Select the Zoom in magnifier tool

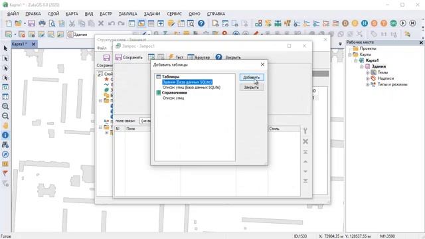pyautogui.click(x=5, y=106)
